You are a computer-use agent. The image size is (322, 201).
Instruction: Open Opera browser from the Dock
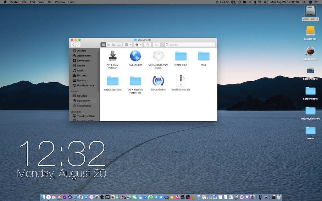(81, 197)
